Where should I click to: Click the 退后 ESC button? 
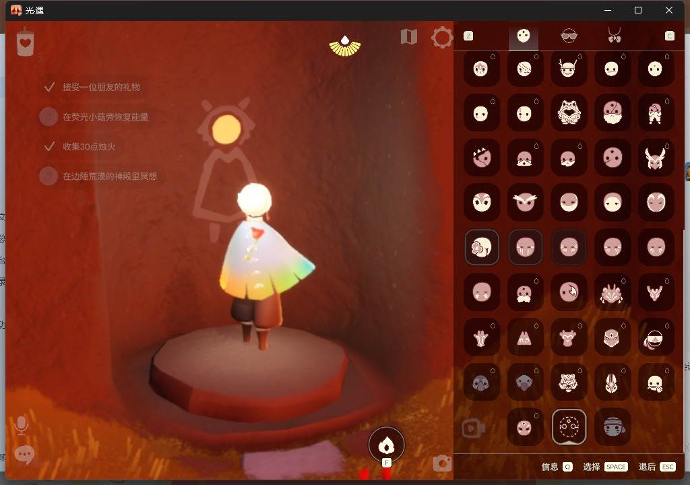(656, 467)
